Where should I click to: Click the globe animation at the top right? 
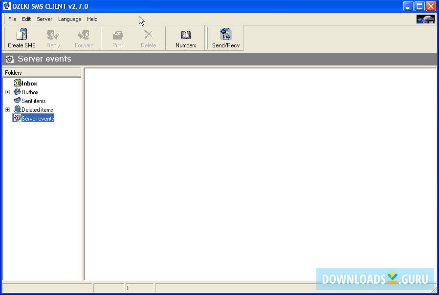tap(425, 19)
